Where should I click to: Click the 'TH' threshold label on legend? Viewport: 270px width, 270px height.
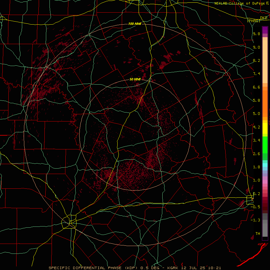click(258, 234)
